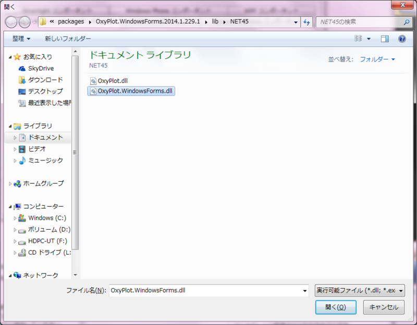Screen dimensions: 417x325
Task: Open SkyDrive in favorites
Action: [41, 68]
